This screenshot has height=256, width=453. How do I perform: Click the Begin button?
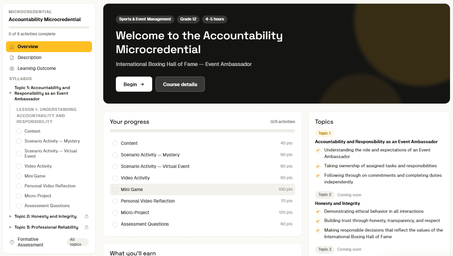134,84
